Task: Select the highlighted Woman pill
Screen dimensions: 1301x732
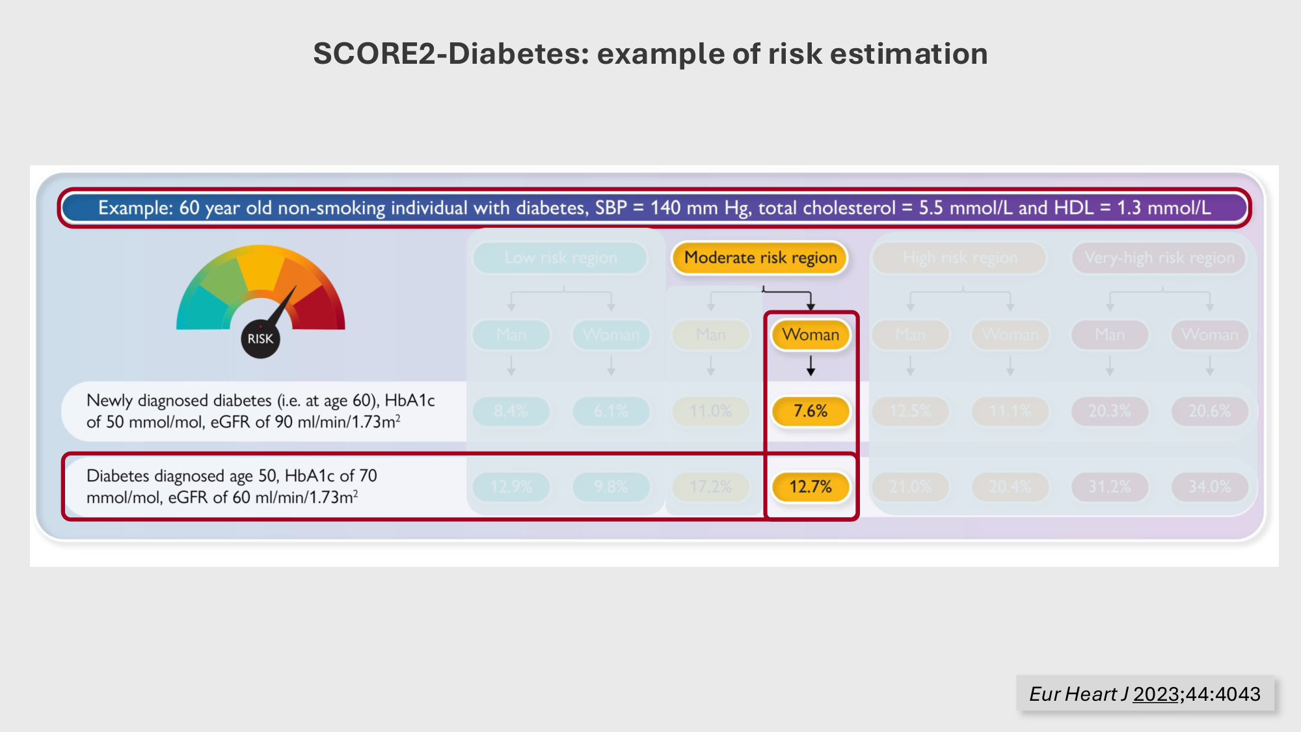Action: (x=811, y=334)
